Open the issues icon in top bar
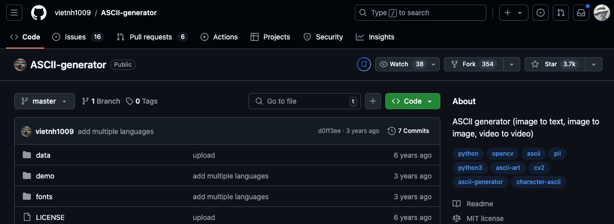 [540, 13]
